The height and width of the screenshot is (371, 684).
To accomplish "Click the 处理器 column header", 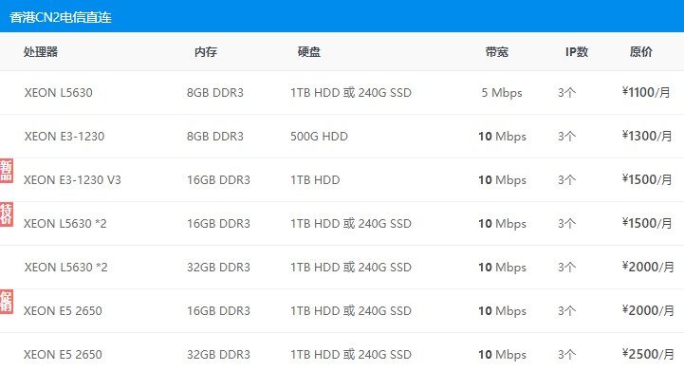I will (x=41, y=52).
